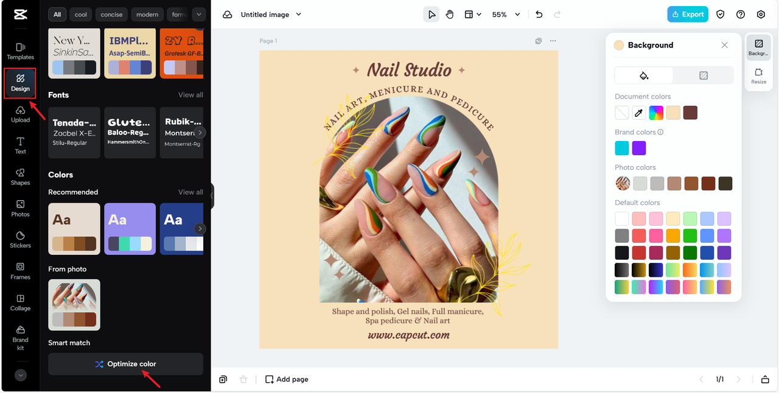Switch to the pattern fill tab
This screenshot has width=779, height=393.
(704, 75)
